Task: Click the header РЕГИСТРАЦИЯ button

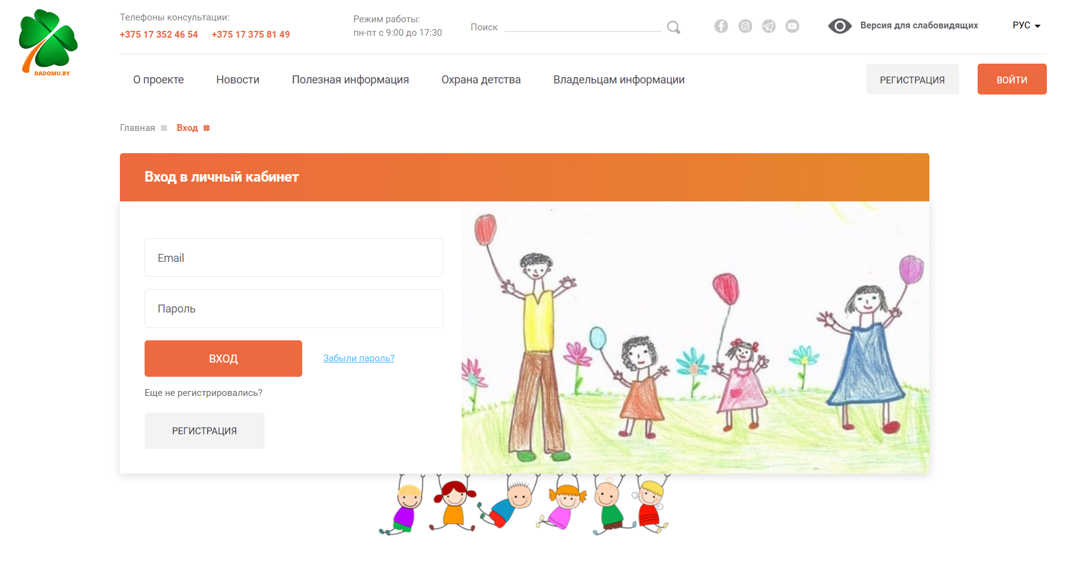Action: coord(912,79)
